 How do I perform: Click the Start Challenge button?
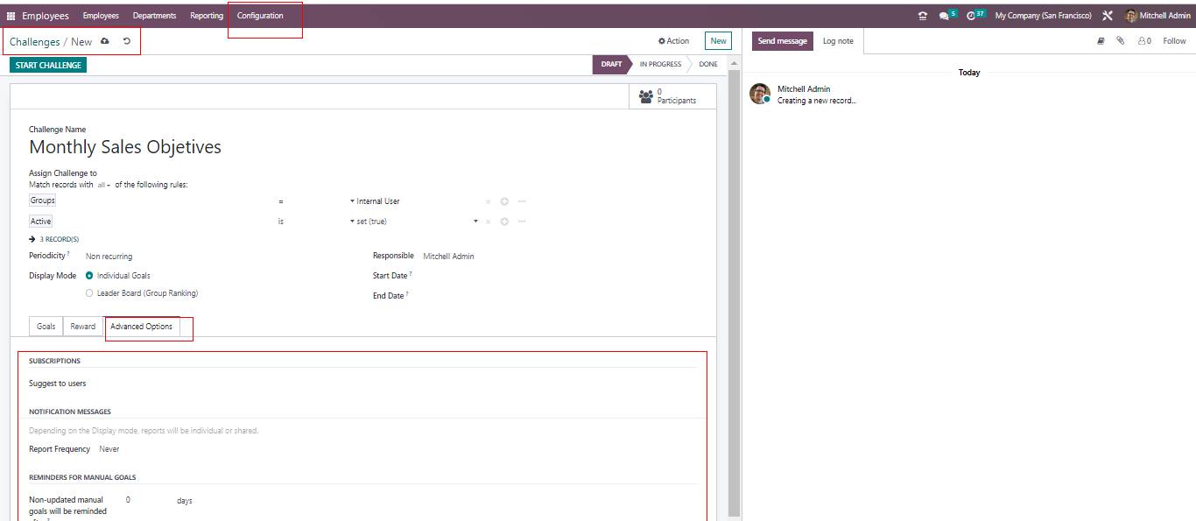48,66
